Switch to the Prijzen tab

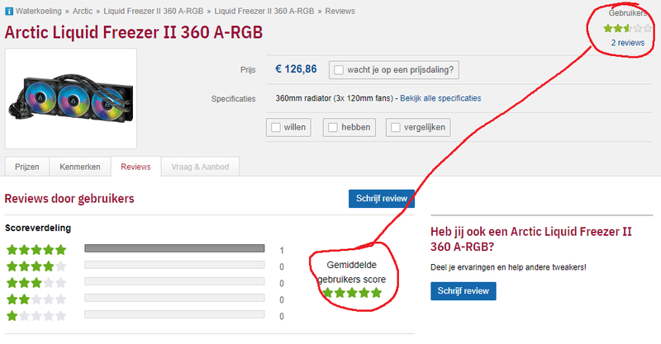[x=27, y=167]
